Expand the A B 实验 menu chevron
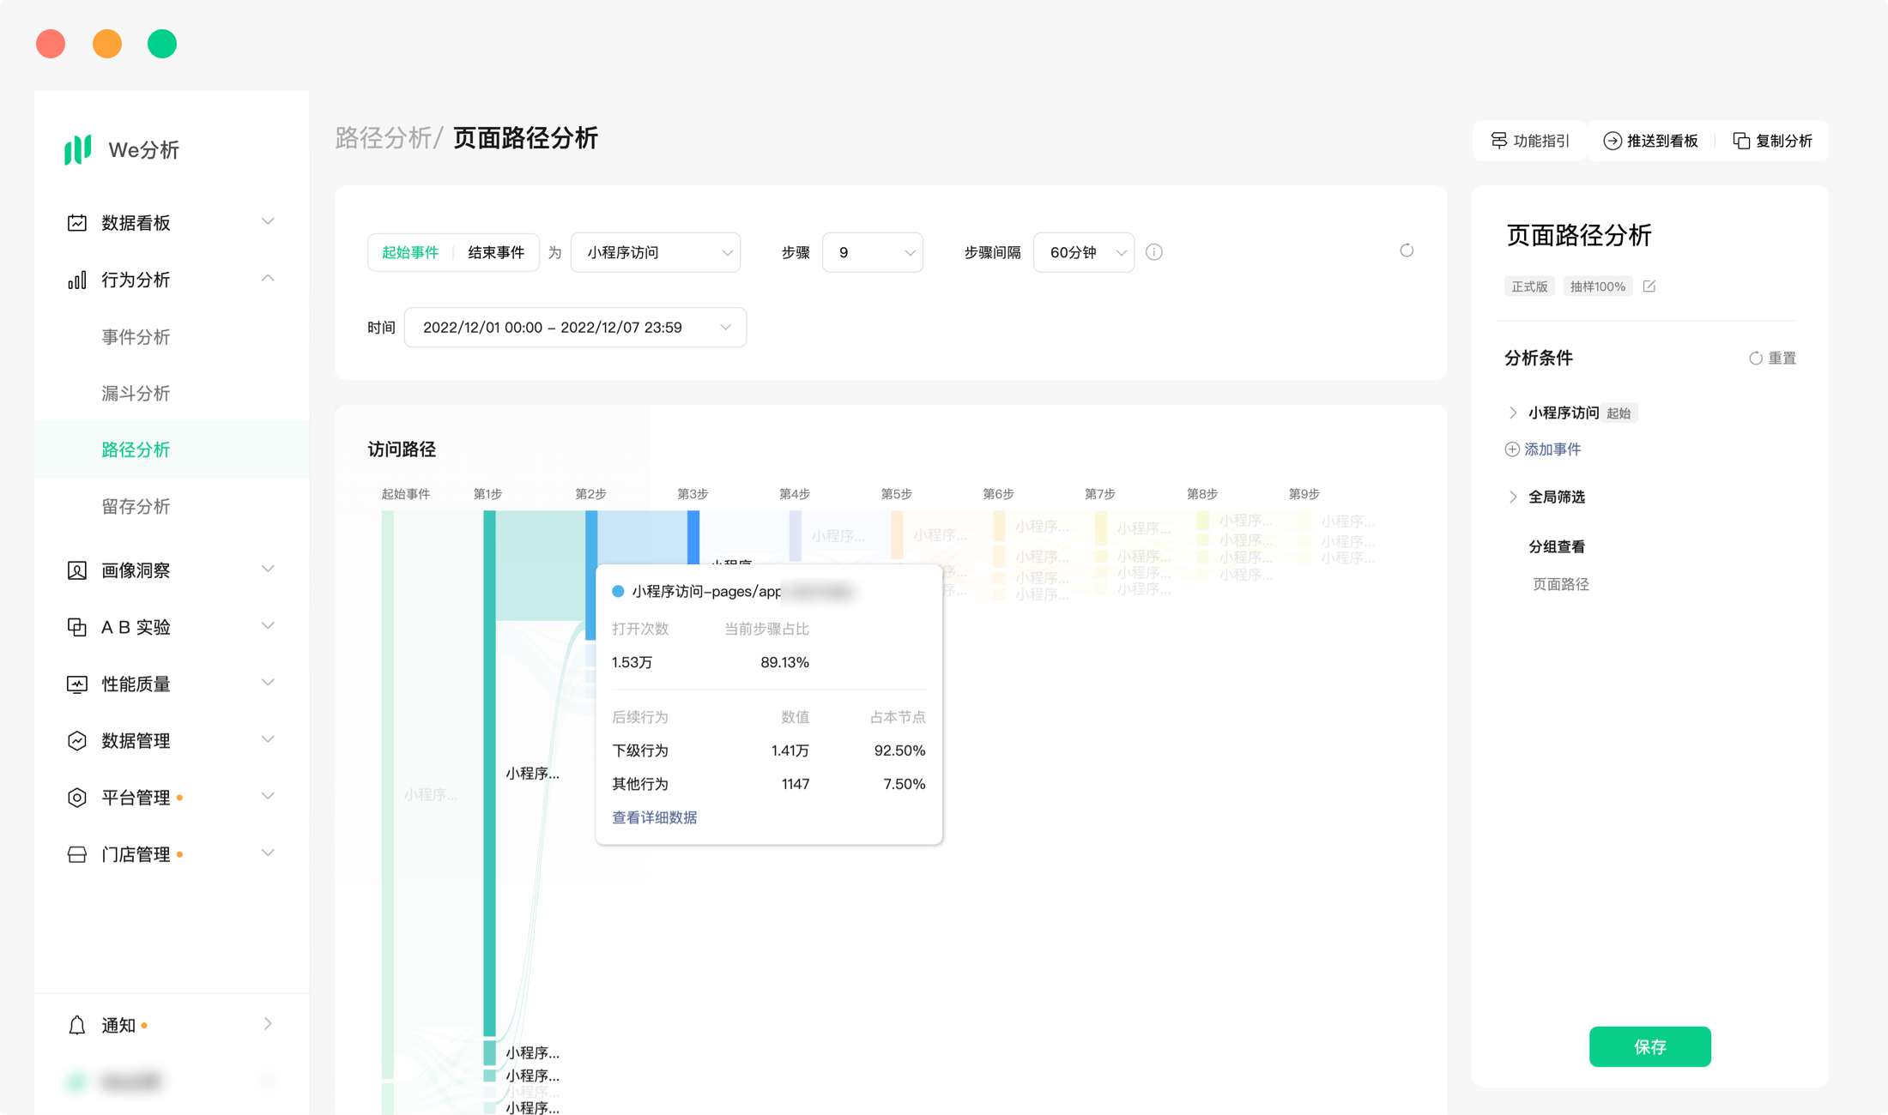This screenshot has height=1115, width=1888. [268, 626]
